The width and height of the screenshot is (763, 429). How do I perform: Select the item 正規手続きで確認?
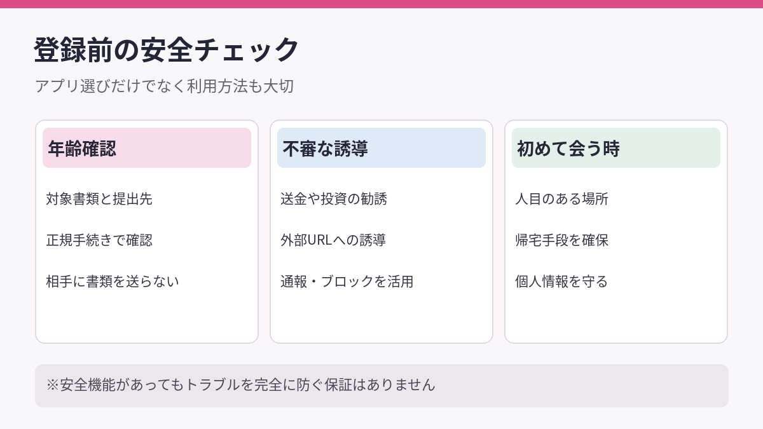pyautogui.click(x=99, y=240)
